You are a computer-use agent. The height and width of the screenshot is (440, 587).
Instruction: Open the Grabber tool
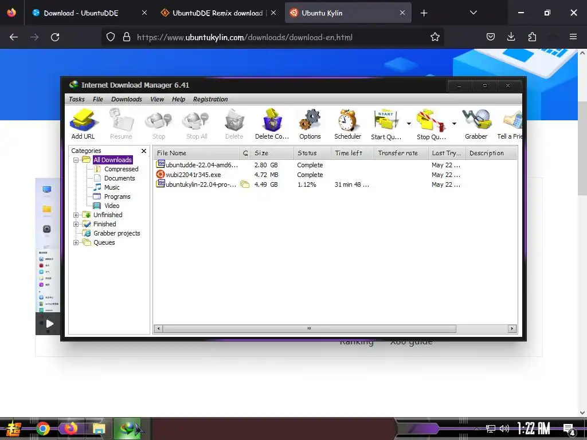[x=476, y=124]
